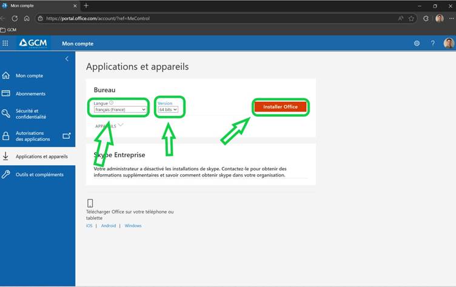456x287 pixels.
Task: Open the browser more options ellipsis menu
Action: coord(451,18)
